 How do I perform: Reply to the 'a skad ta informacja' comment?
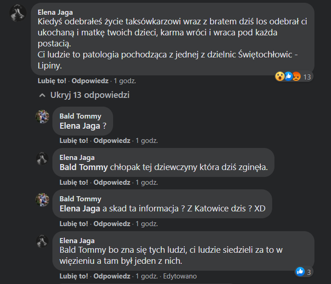tap(112, 224)
